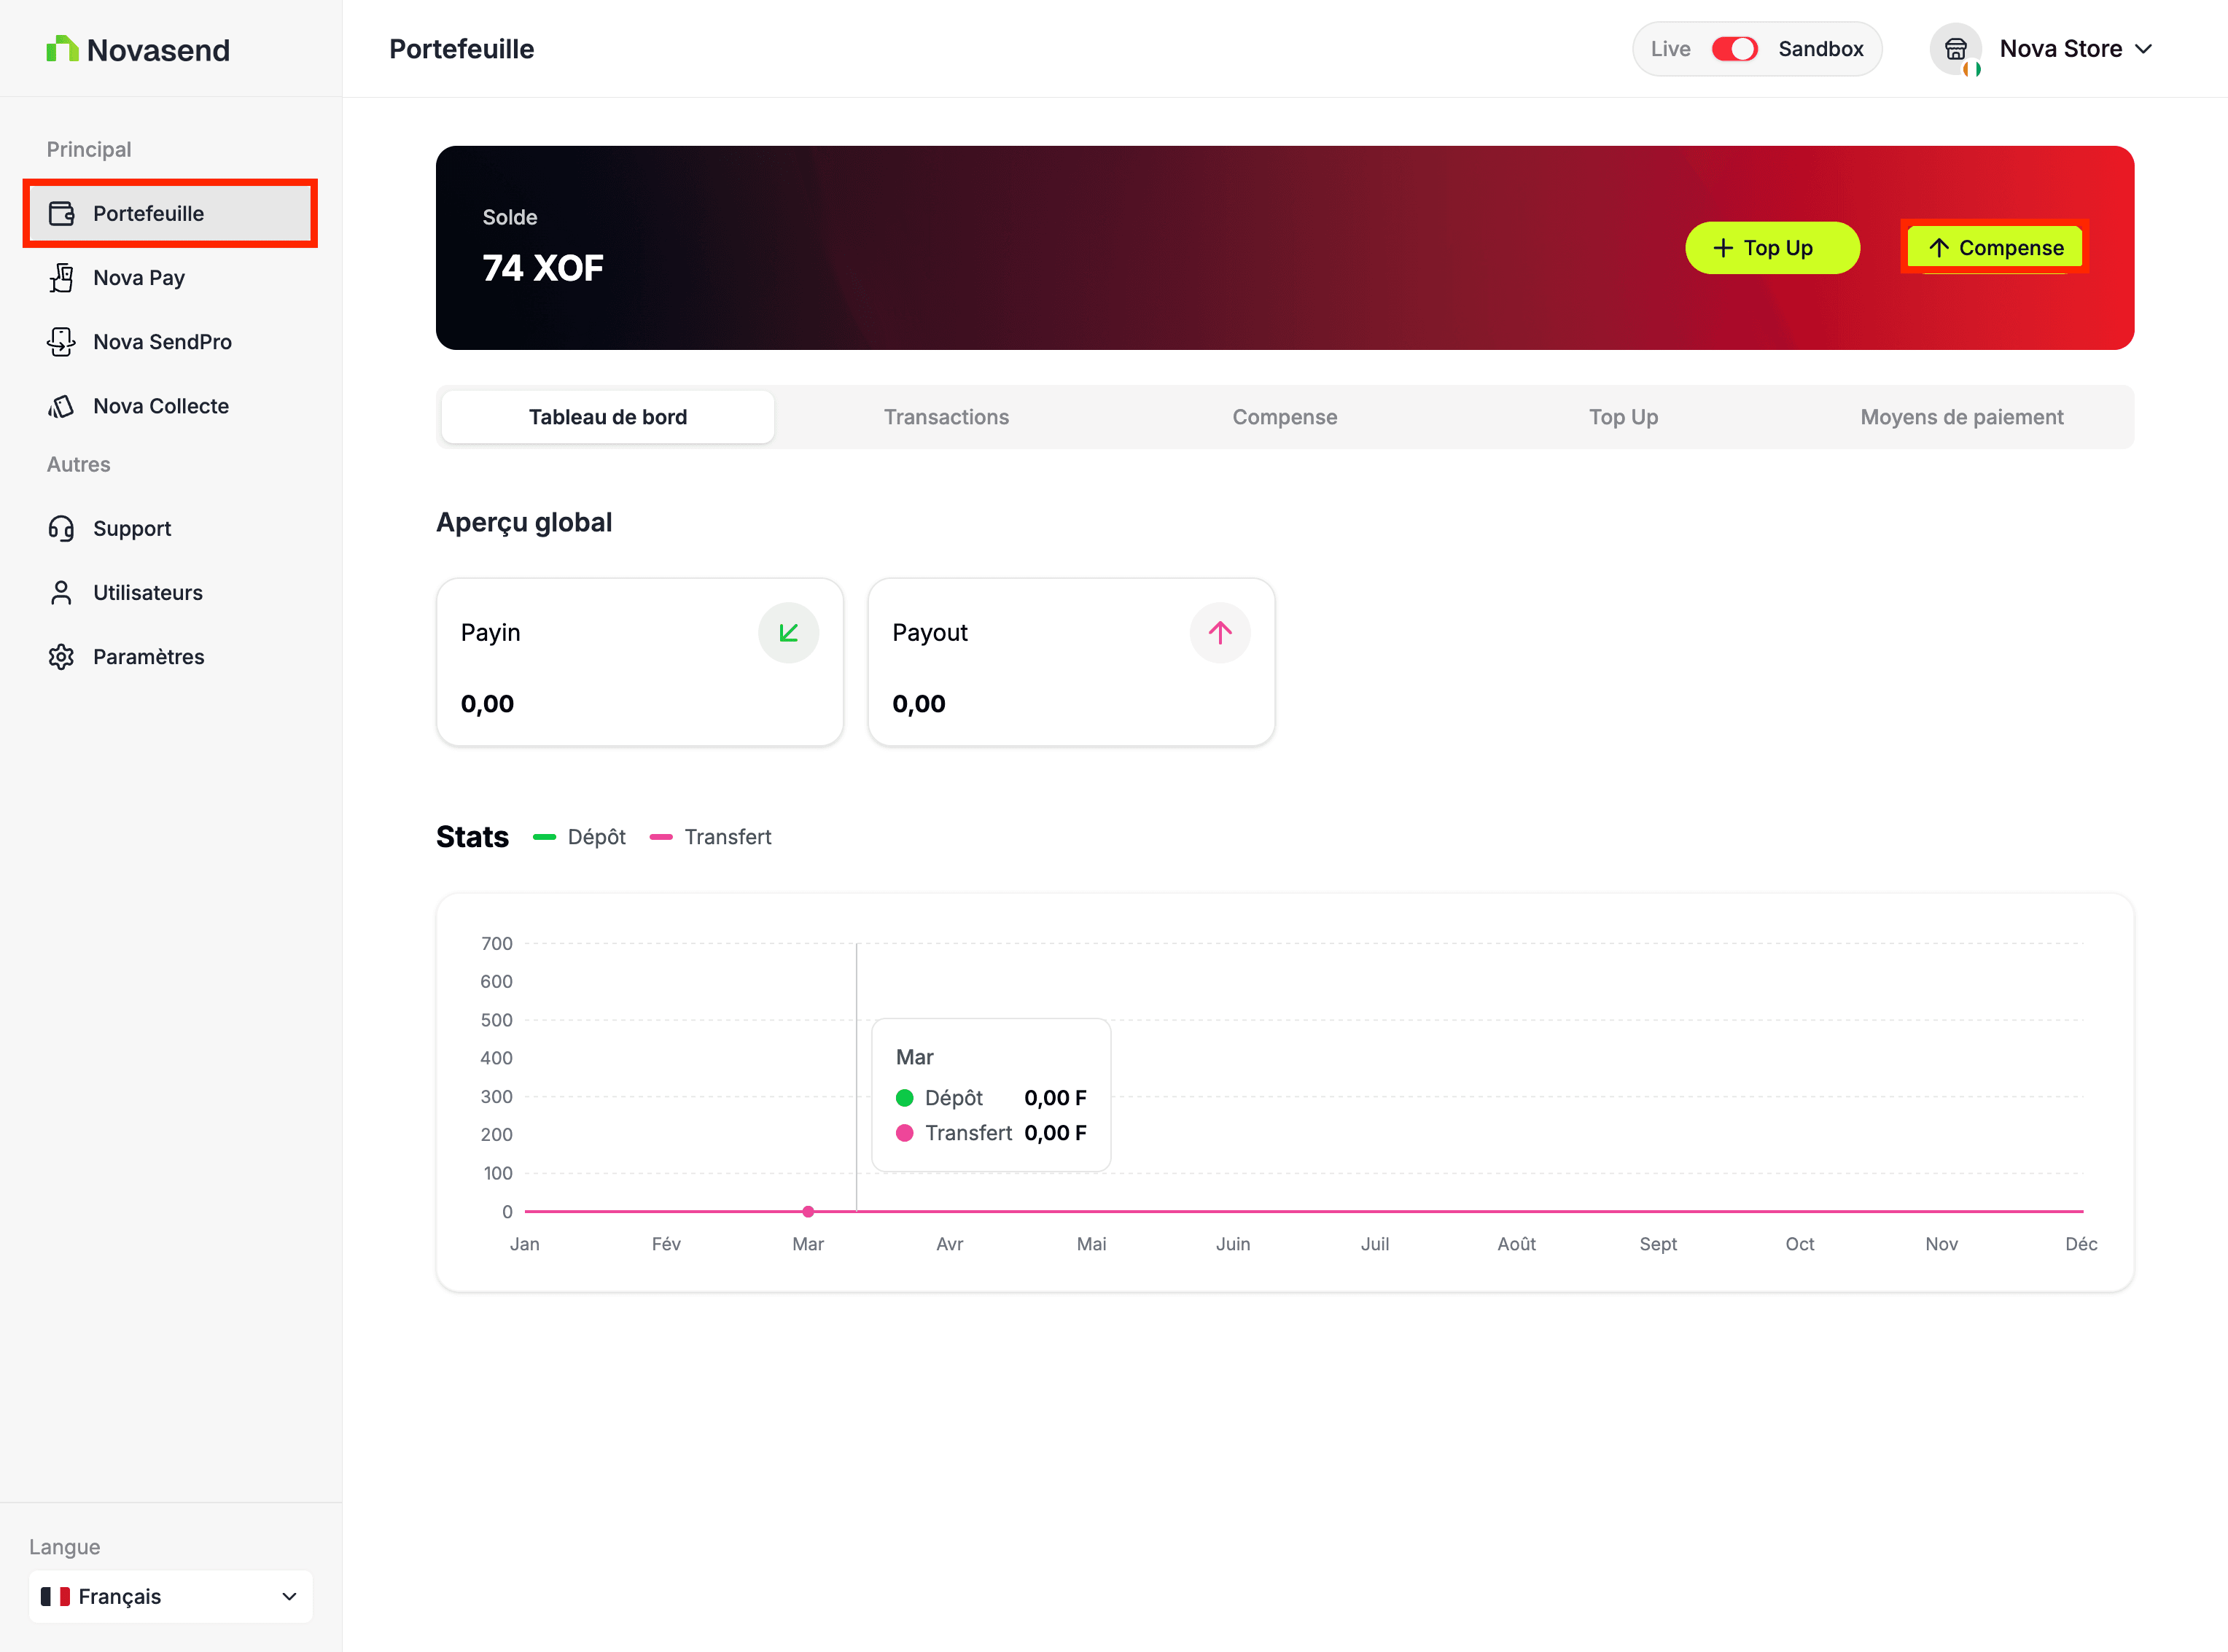Toggle Transfert series in Stats legend
Screen dimensions: 2228x1652
coord(710,837)
